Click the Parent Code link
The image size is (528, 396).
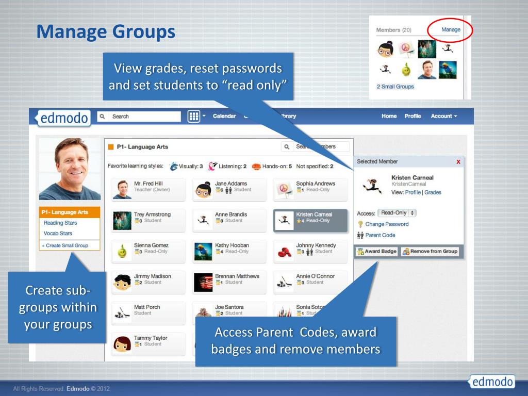pos(380,235)
